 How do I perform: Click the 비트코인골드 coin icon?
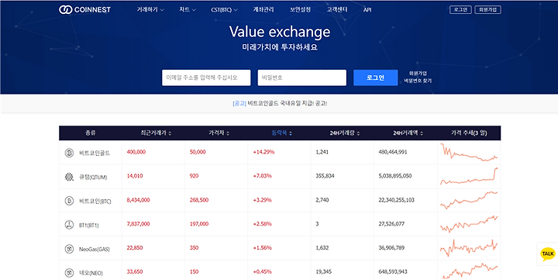[x=69, y=153]
